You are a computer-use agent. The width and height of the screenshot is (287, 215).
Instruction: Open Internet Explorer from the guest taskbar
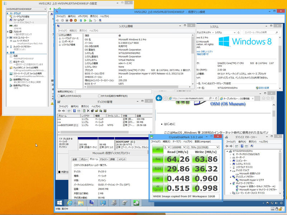click(70, 203)
